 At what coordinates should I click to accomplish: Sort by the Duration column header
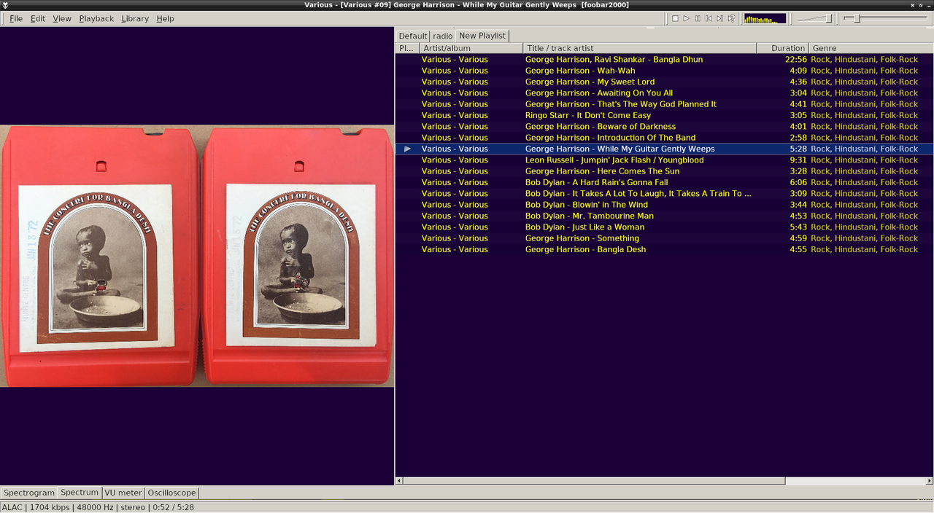[x=783, y=48]
